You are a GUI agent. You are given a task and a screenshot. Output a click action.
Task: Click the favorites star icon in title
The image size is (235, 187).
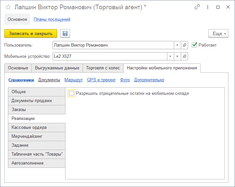pos(8,7)
